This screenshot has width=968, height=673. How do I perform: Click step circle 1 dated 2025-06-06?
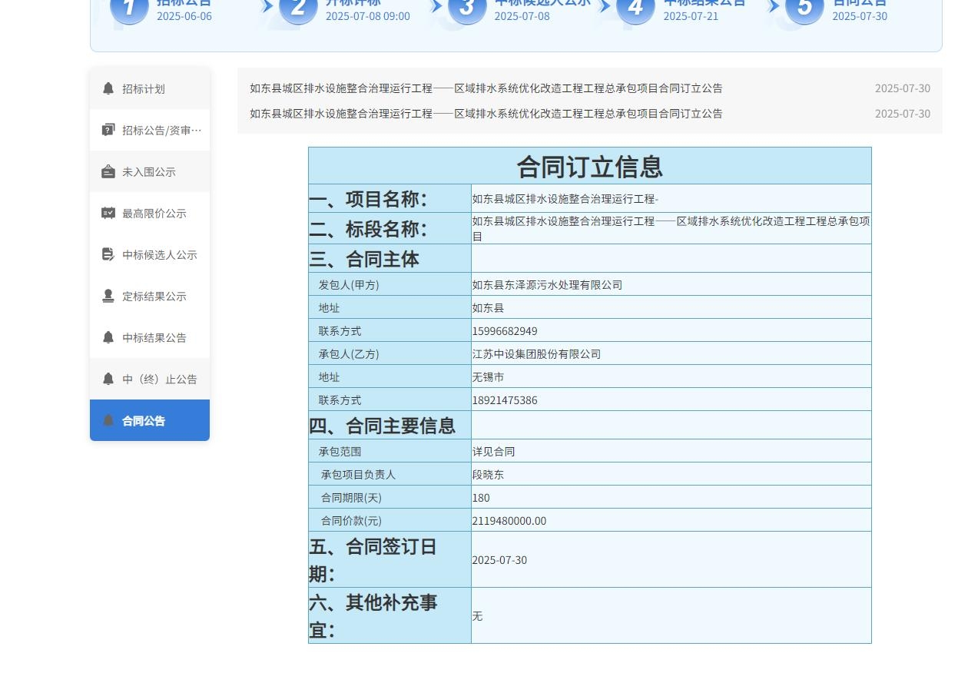129,8
